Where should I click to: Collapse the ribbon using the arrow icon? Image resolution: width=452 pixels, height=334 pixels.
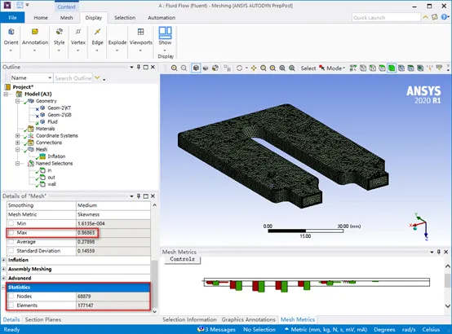pyautogui.click(x=425, y=17)
